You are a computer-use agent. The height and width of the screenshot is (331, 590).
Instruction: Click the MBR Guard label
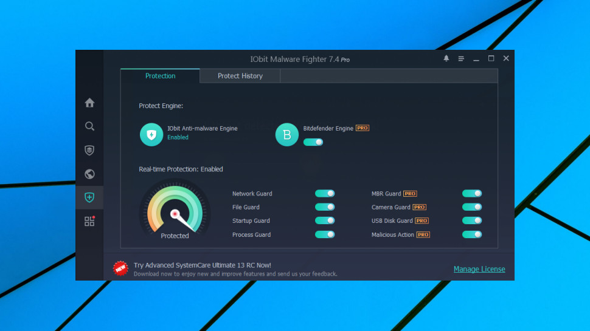386,194
